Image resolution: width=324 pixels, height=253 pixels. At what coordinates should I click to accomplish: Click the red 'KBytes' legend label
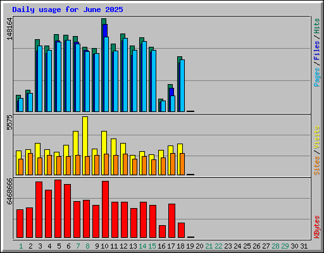[x=316, y=227]
